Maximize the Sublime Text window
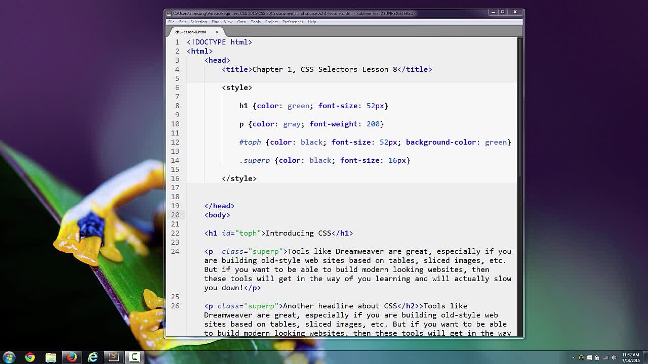 [x=503, y=12]
